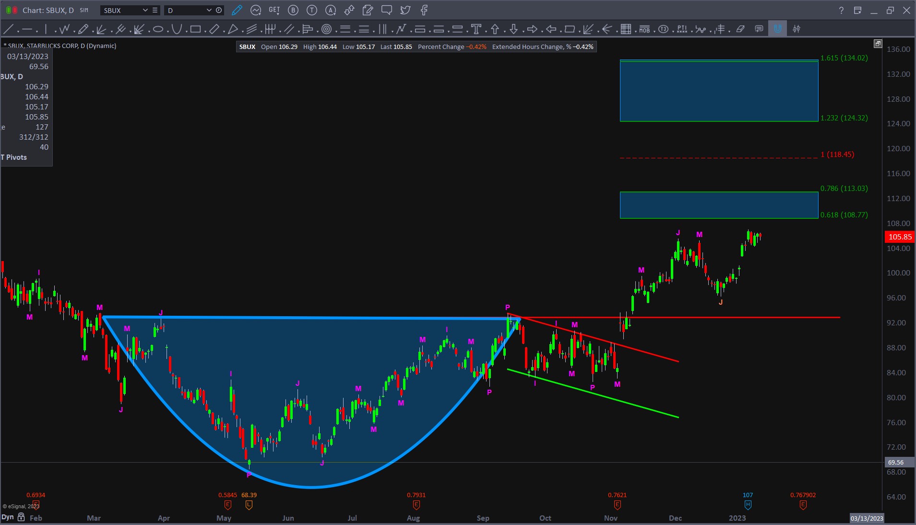Expand the D interval dropdown
The height and width of the screenshot is (525, 916).
pyautogui.click(x=209, y=10)
